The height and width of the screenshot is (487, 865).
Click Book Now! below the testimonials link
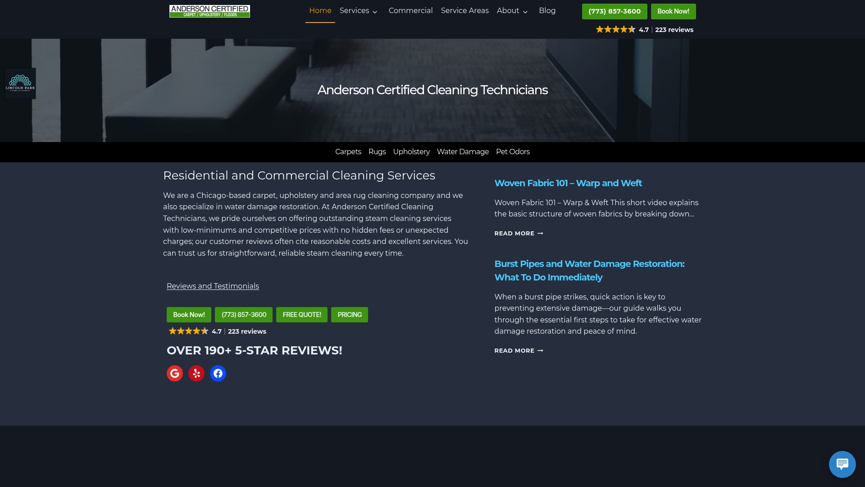189,315
